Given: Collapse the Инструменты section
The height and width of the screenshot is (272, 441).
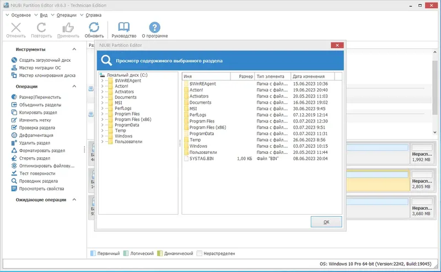Looking at the screenshot, I should click(74, 49).
